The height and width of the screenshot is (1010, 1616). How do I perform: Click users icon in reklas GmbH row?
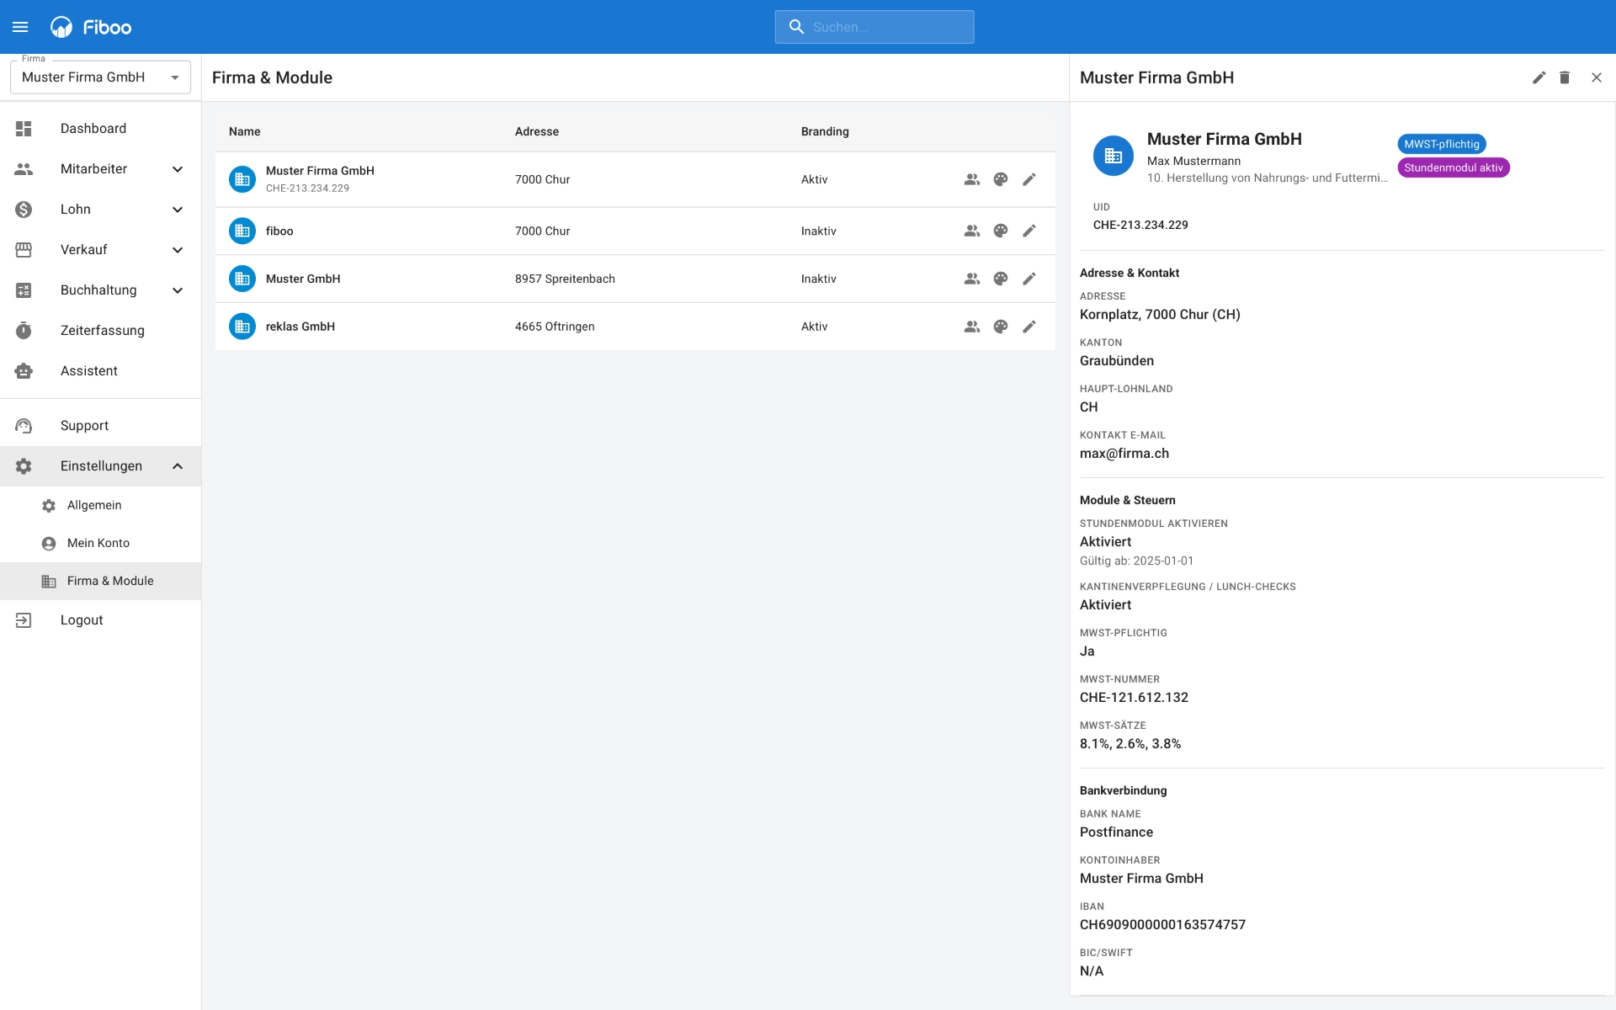click(x=972, y=327)
